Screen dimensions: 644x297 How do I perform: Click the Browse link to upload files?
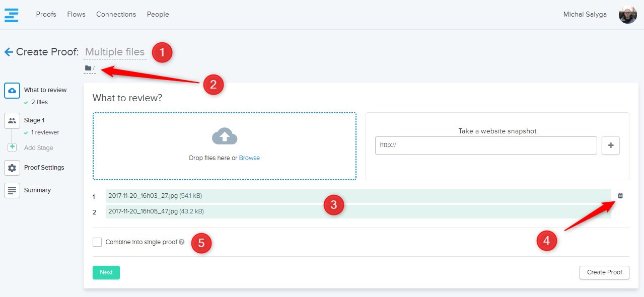pyautogui.click(x=249, y=158)
